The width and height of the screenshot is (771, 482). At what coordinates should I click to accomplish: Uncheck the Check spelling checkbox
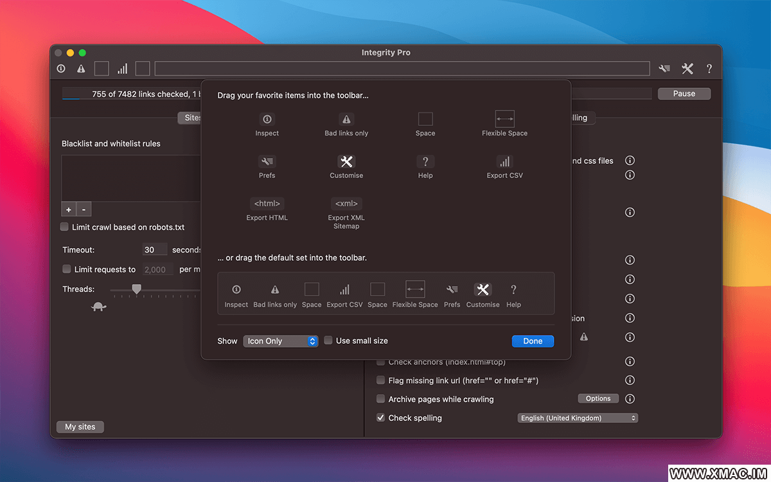[381, 418]
